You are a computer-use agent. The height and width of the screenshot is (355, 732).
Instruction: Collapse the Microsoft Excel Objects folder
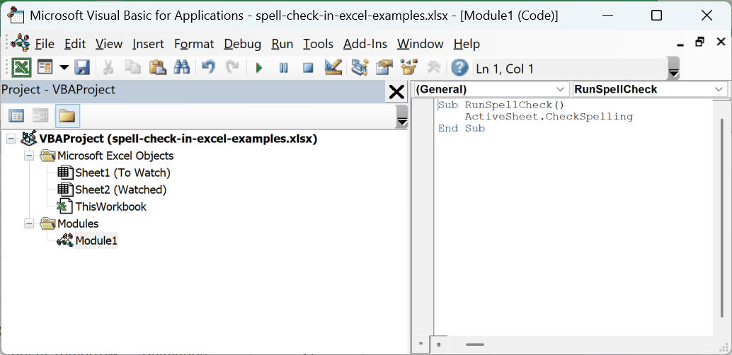coord(30,156)
